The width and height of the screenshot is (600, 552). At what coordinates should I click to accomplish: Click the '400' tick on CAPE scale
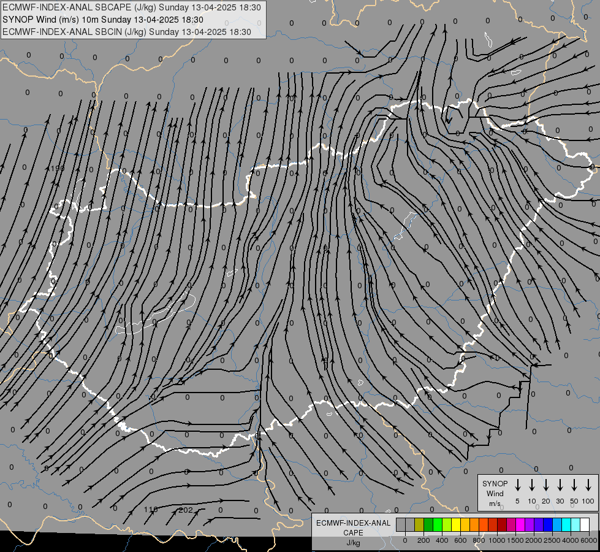coord(442,540)
